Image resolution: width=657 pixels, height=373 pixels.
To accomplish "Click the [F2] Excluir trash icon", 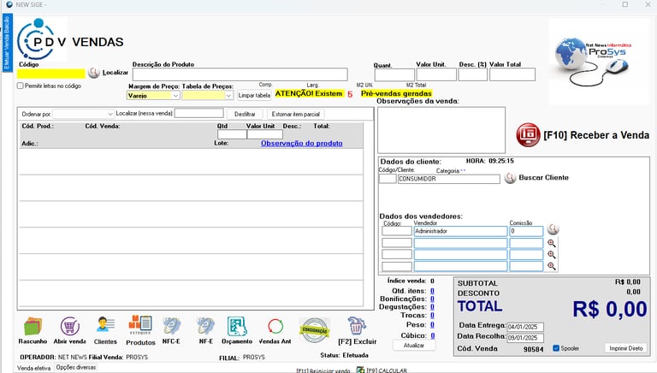I will pos(357,326).
